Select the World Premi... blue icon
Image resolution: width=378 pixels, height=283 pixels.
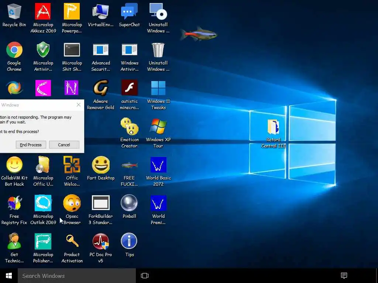tap(158, 203)
